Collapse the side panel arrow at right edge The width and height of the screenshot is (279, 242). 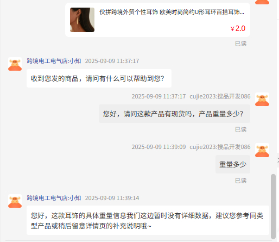click(278, 160)
